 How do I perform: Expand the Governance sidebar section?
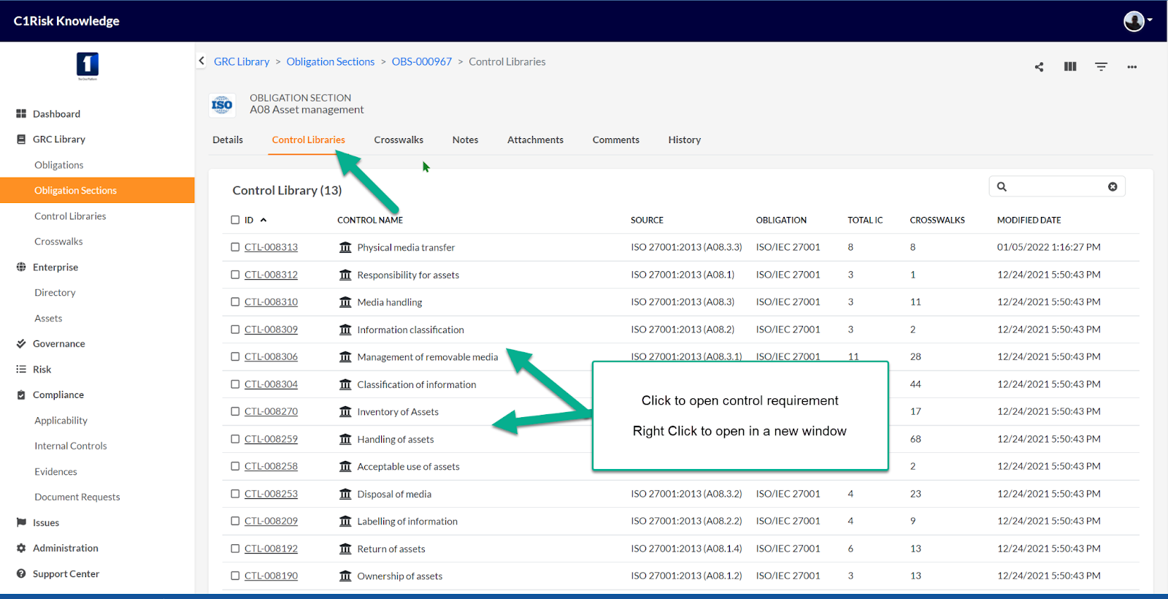click(59, 343)
